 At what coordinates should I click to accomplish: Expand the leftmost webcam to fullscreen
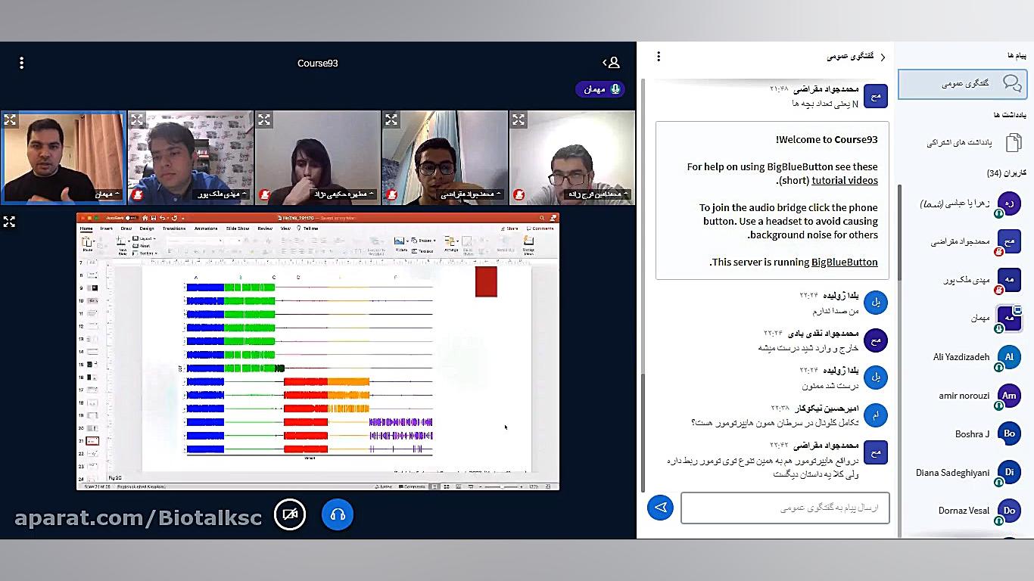(11, 120)
